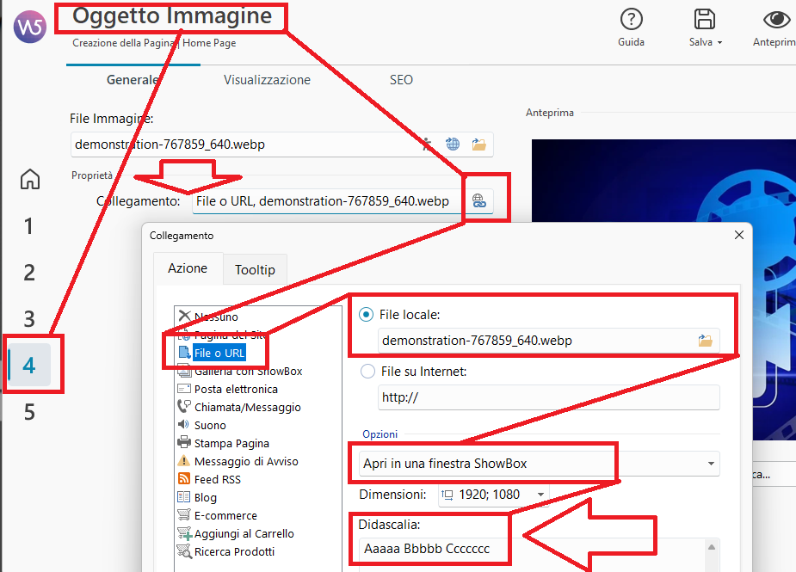Browse local file with folder icon in dialog
This screenshot has height=572, width=796.
point(706,341)
